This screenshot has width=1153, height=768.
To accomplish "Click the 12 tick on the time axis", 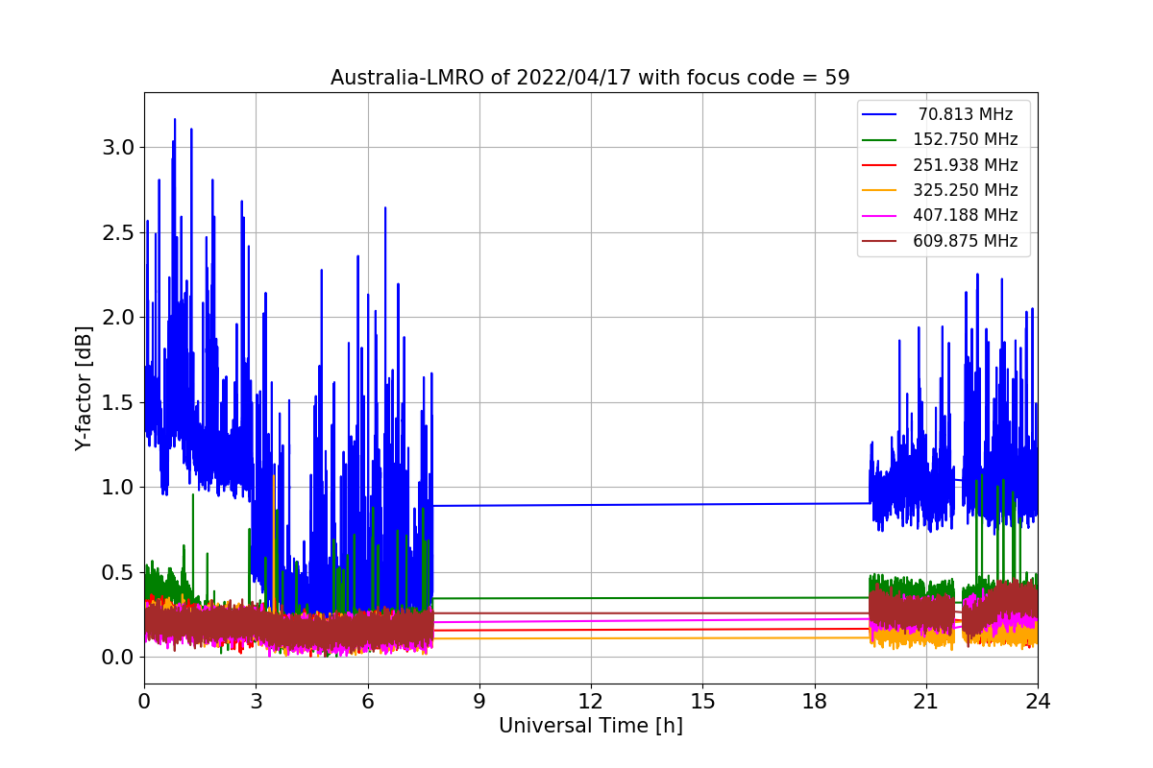I will click(x=591, y=701).
